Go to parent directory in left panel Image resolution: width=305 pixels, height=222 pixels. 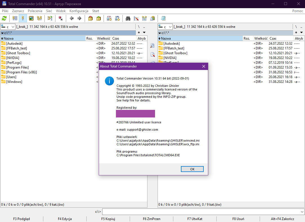click(x=144, y=27)
